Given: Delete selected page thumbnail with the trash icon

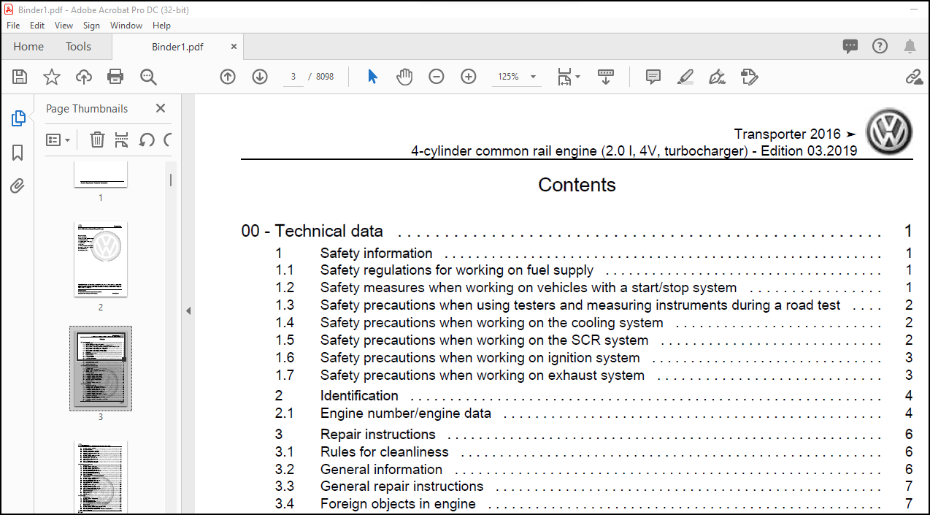Looking at the screenshot, I should coord(96,140).
